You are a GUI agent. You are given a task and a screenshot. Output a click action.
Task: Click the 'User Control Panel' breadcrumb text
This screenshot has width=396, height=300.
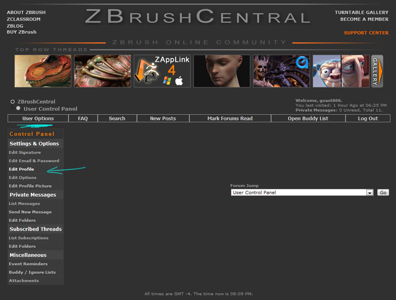click(50, 109)
